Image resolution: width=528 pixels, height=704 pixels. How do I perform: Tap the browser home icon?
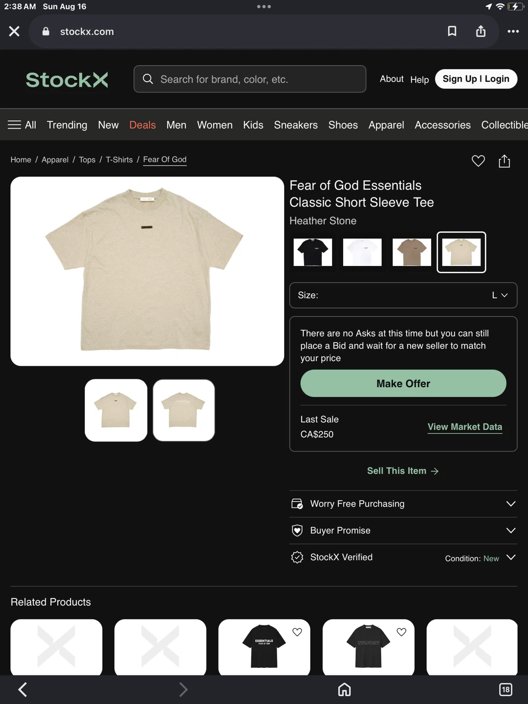(x=345, y=689)
